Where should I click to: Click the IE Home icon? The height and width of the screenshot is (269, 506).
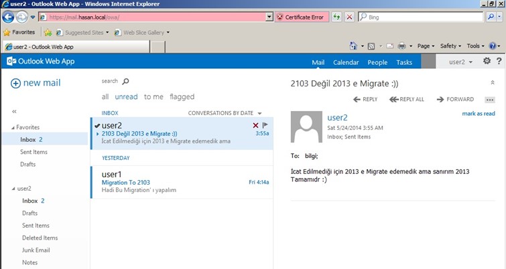click(353, 46)
